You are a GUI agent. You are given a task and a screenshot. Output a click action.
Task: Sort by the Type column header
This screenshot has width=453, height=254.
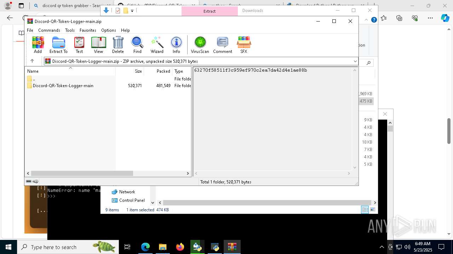pyautogui.click(x=182, y=71)
